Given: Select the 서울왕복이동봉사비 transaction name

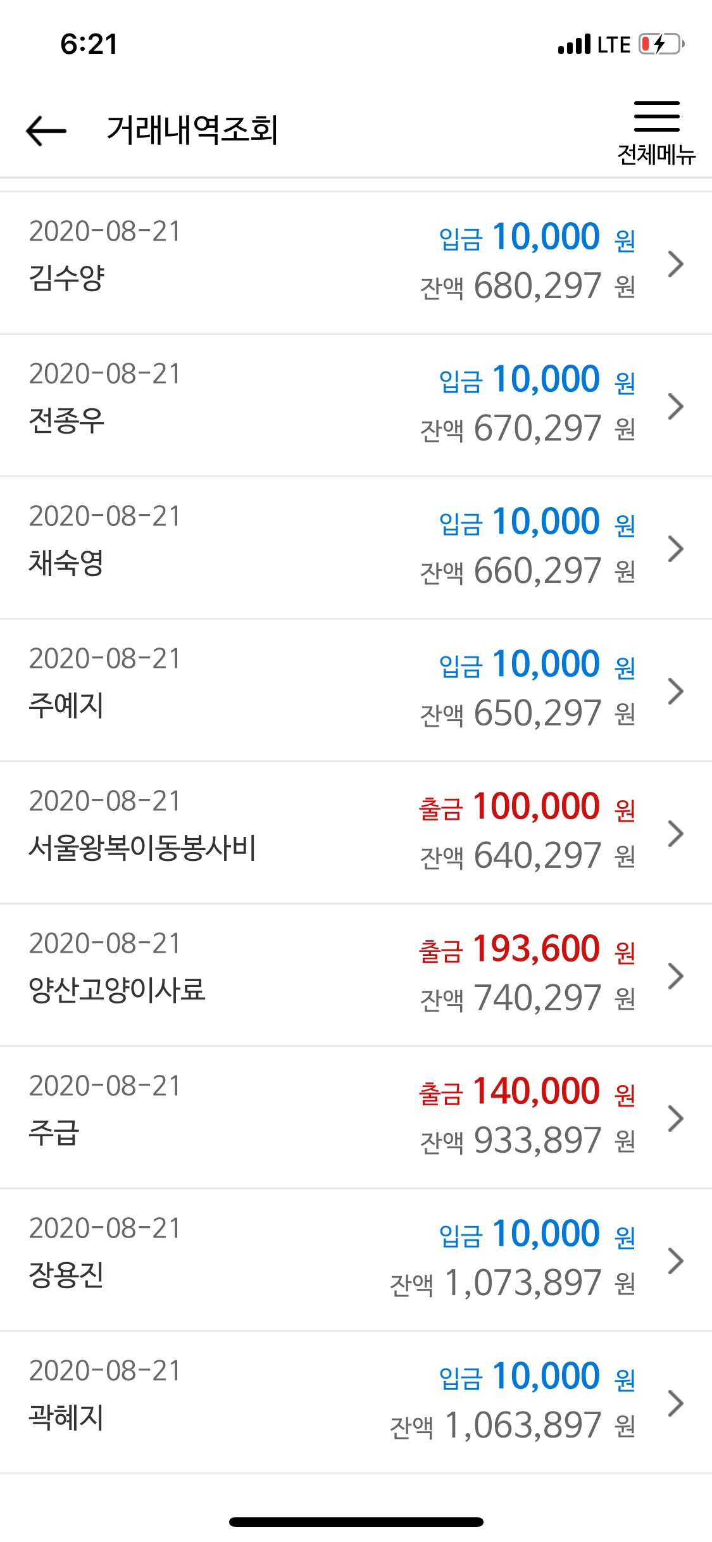Looking at the screenshot, I should coord(142,848).
